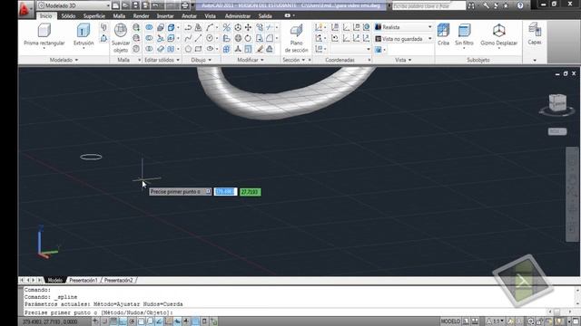Switch to the Insertar ribbon tab

click(x=165, y=16)
